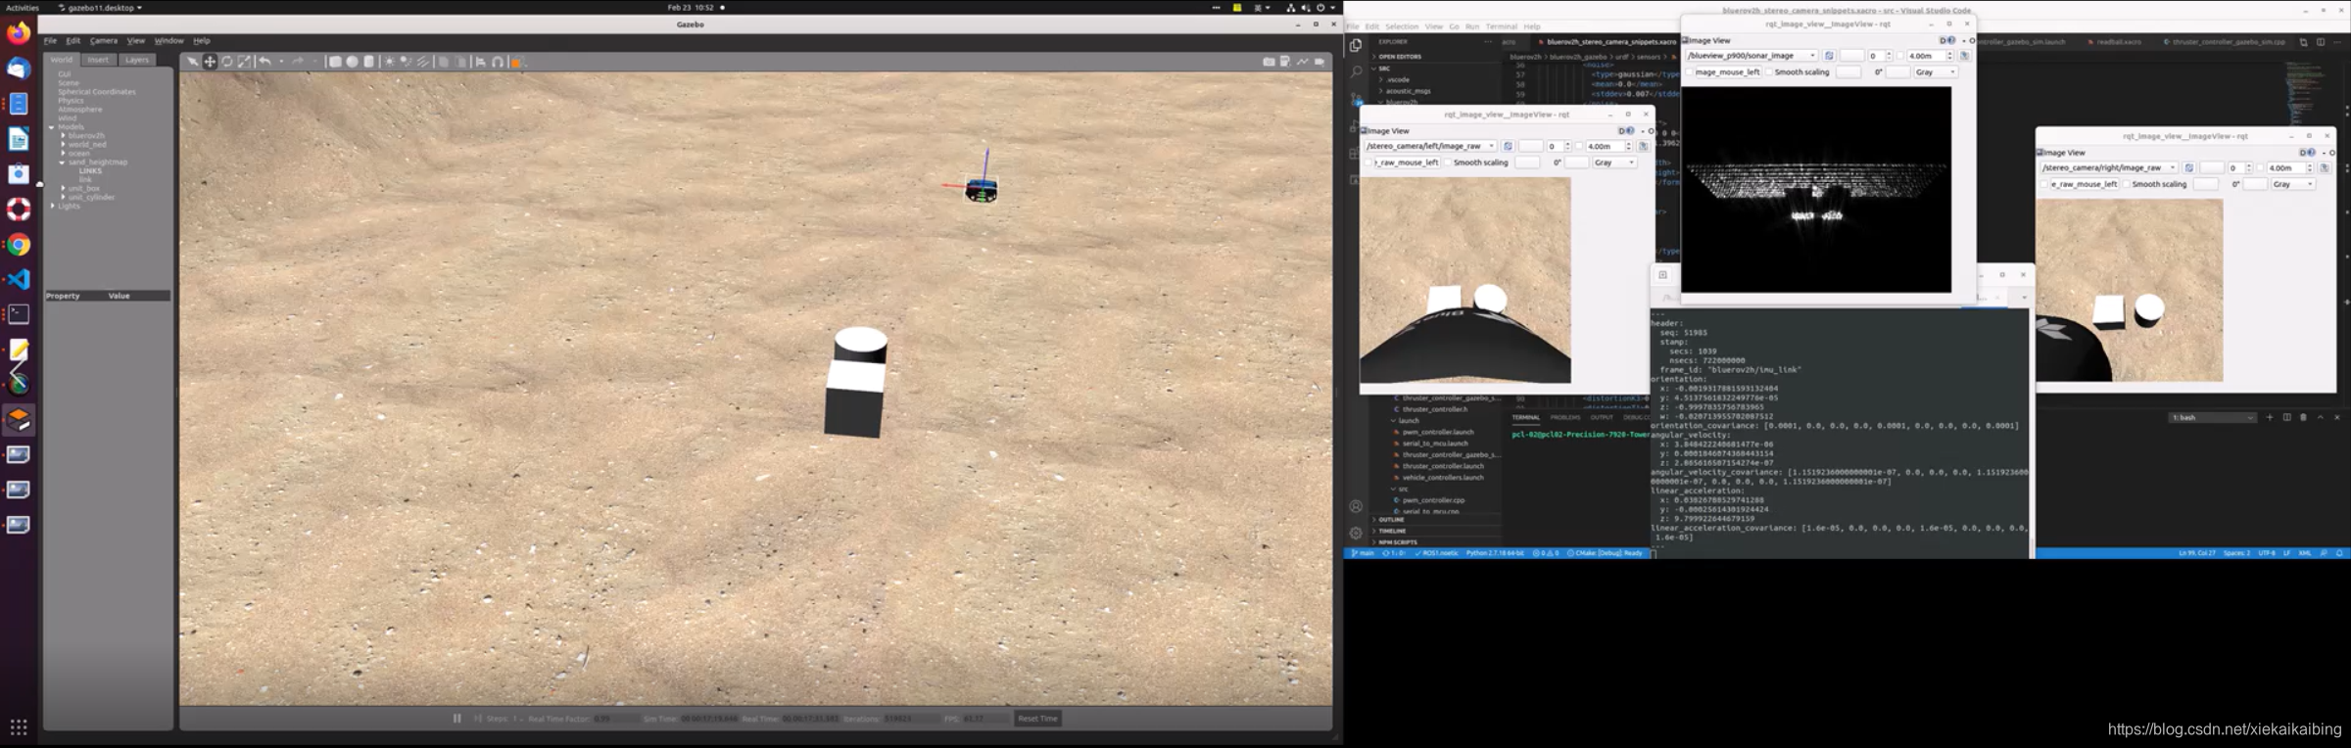The width and height of the screenshot is (2351, 748).
Task: Collapse sand_heightmap model tree node
Action: (x=63, y=163)
